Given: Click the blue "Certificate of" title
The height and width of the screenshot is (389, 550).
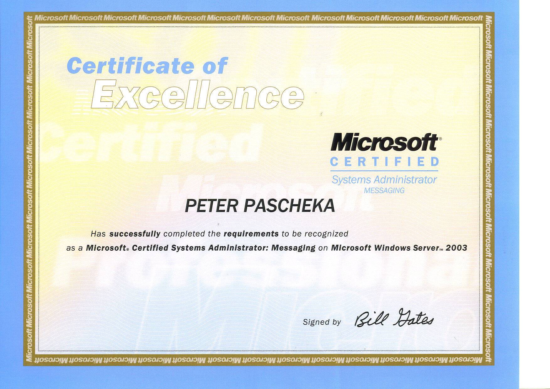Looking at the screenshot, I should point(147,66).
